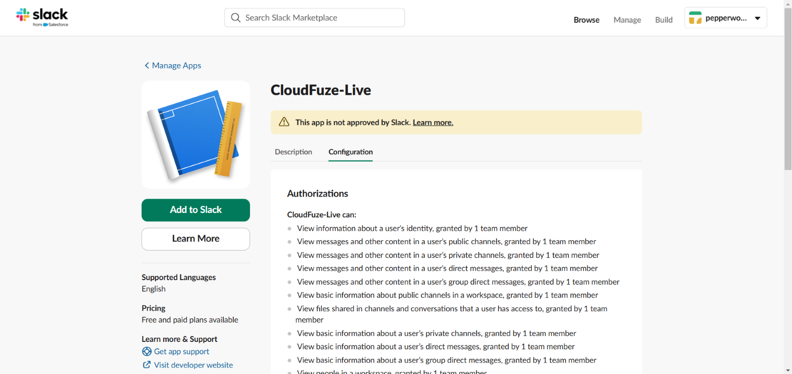Click 'This app is not approved by Slack' text
792x374 pixels.
353,123
